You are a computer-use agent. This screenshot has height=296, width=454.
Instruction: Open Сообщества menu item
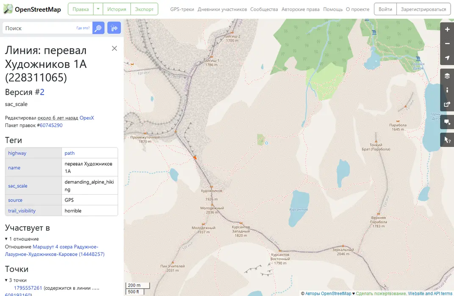click(264, 9)
